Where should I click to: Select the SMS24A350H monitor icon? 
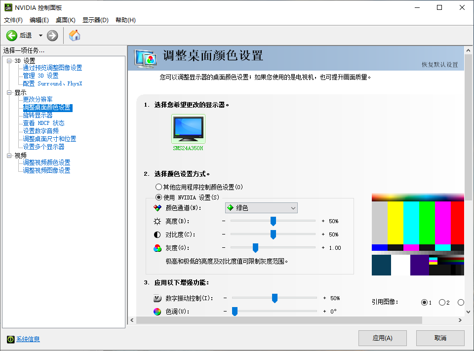point(188,129)
